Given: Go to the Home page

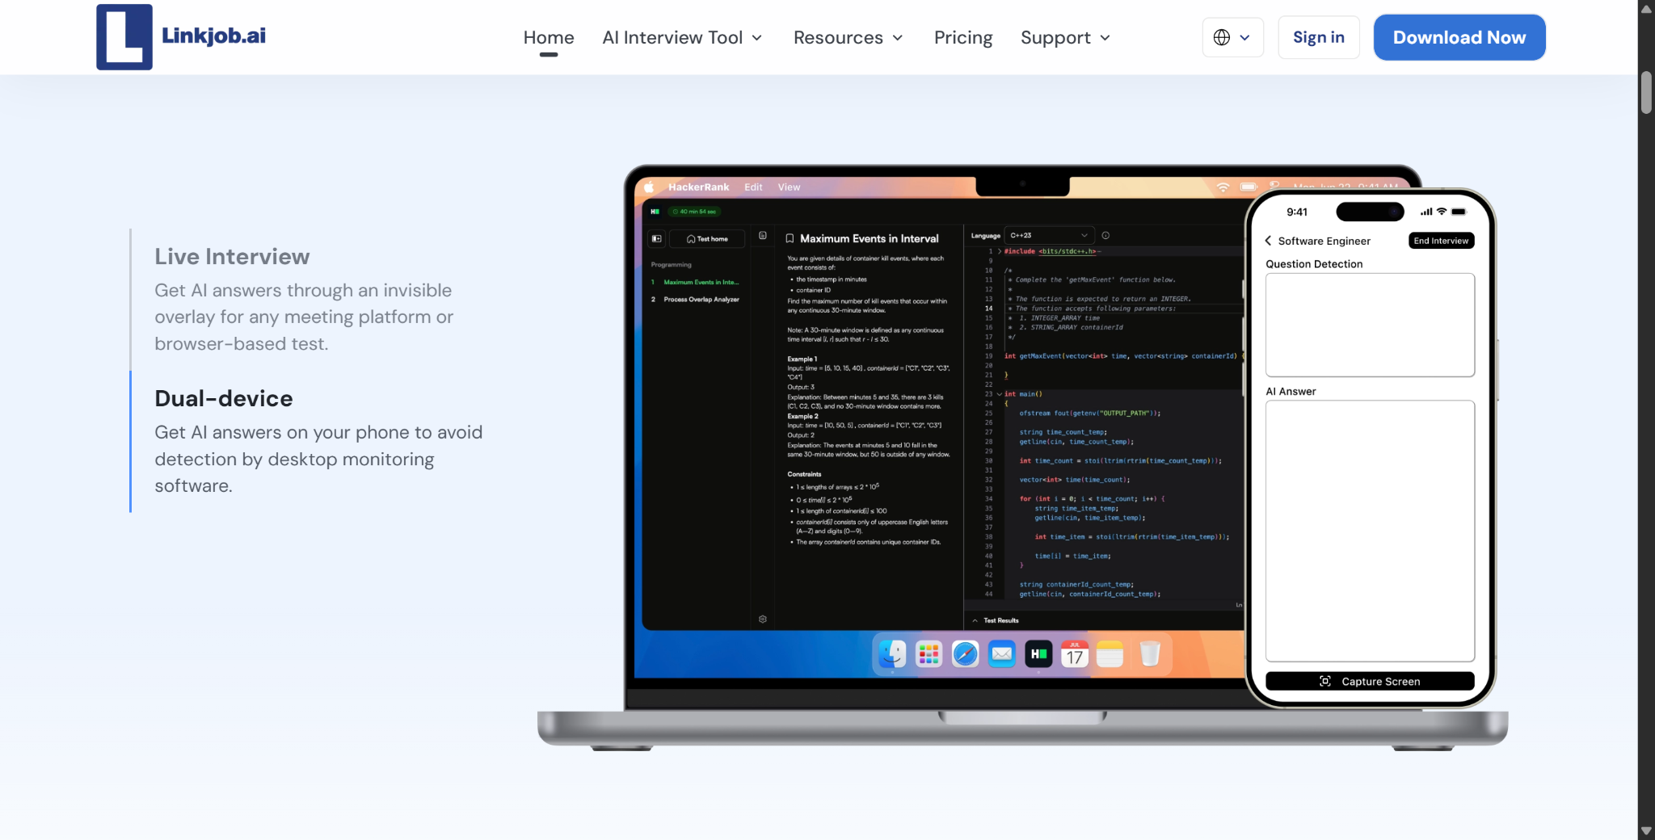Looking at the screenshot, I should pyautogui.click(x=549, y=38).
